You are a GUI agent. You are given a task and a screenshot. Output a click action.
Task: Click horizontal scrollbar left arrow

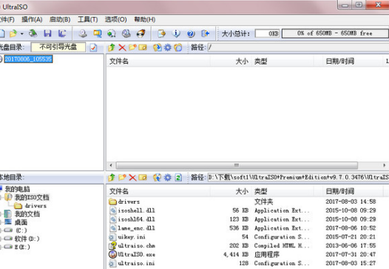coord(111,165)
